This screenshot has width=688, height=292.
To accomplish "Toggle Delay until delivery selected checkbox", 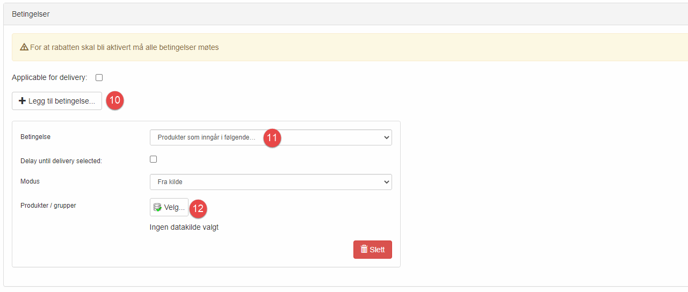I will click(153, 159).
